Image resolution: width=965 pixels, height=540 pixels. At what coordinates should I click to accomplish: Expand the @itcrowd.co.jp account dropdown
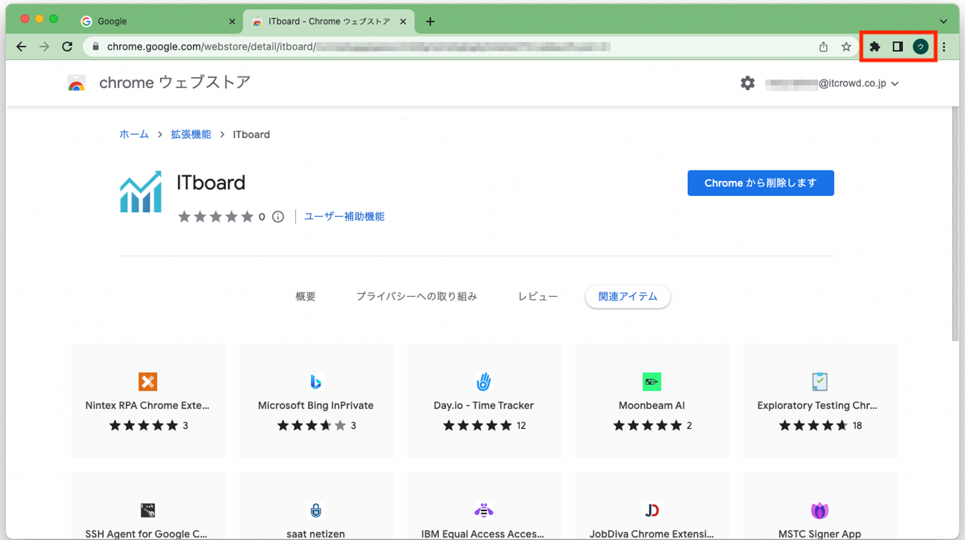coord(895,84)
